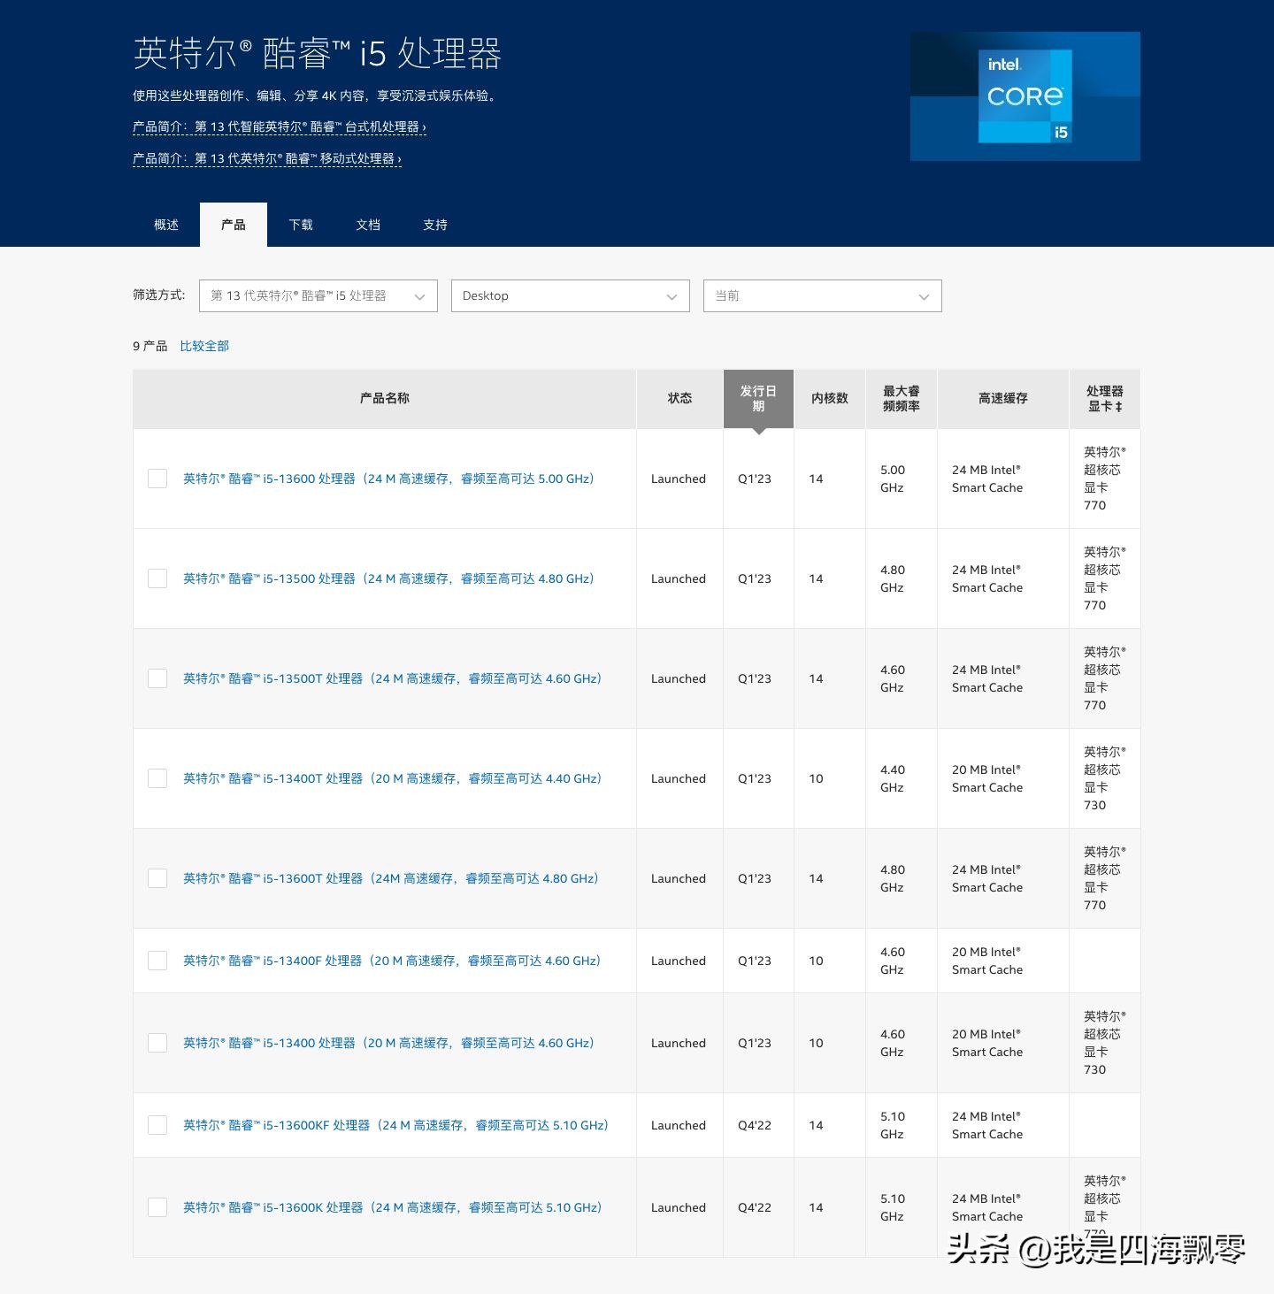The height and width of the screenshot is (1294, 1274).
Task: Click the 比较全部 link
Action: (x=204, y=345)
